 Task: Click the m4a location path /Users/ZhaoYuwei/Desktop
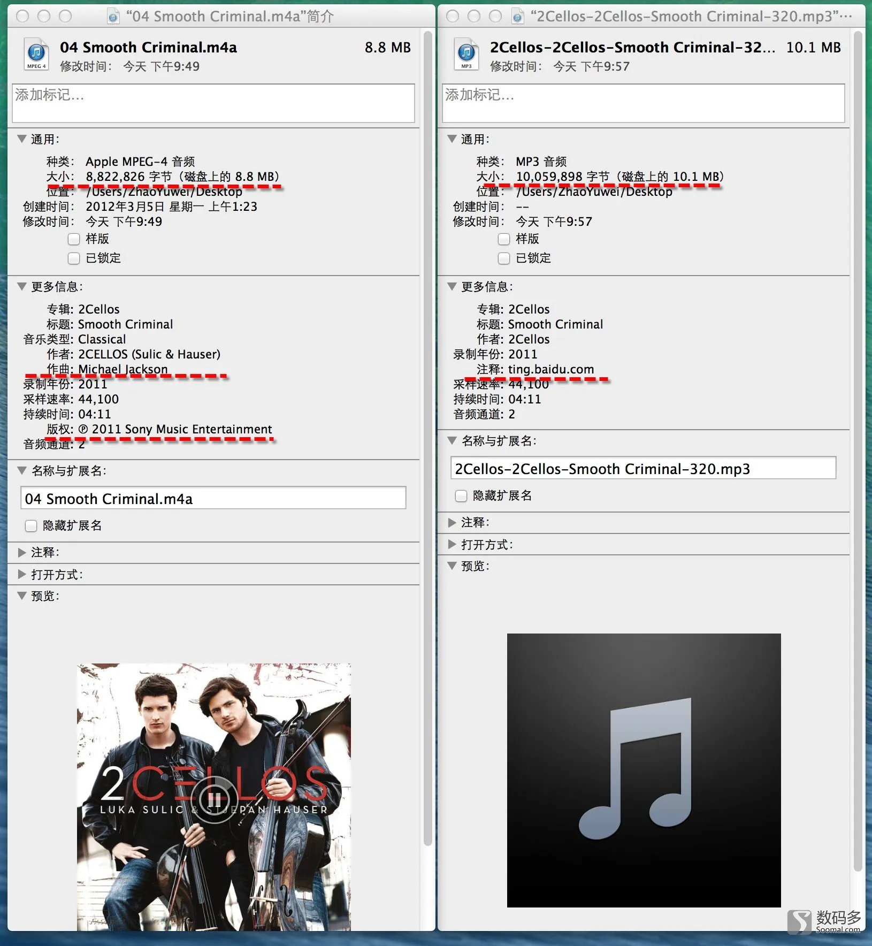pyautogui.click(x=164, y=192)
